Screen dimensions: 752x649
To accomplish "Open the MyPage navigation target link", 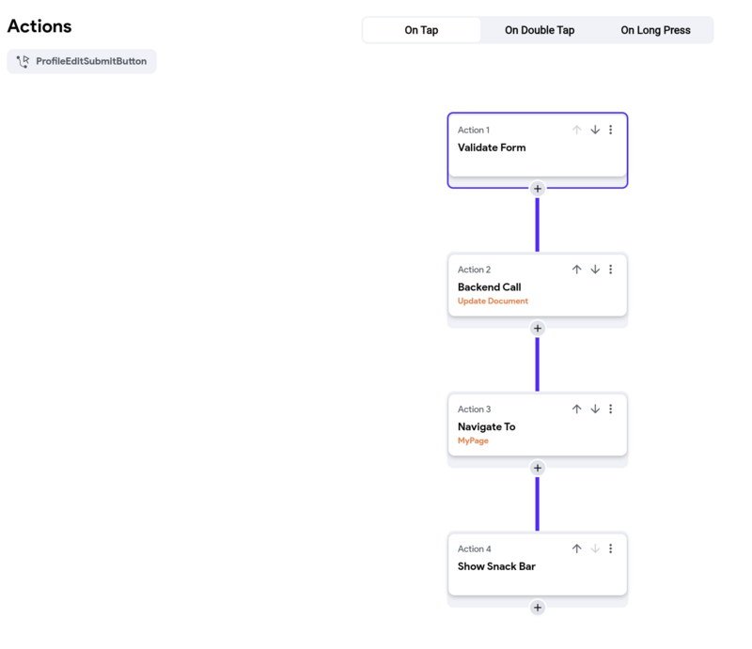I will [x=473, y=440].
